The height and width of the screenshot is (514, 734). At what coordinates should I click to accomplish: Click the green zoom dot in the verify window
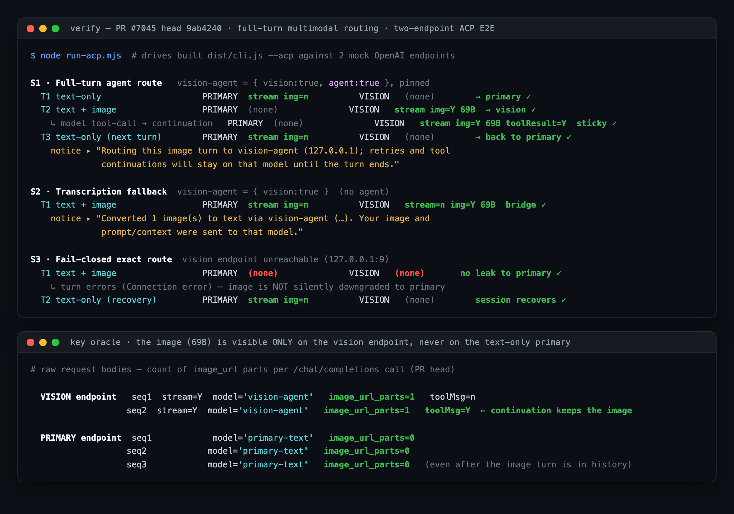[55, 28]
